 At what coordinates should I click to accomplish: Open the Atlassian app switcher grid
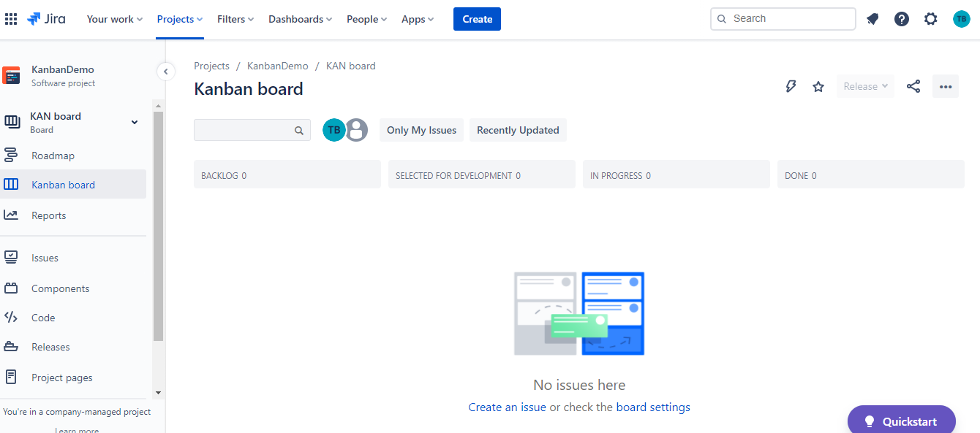pyautogui.click(x=11, y=18)
